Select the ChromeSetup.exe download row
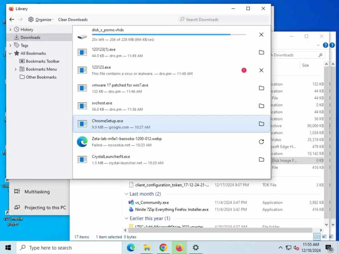 172,124
